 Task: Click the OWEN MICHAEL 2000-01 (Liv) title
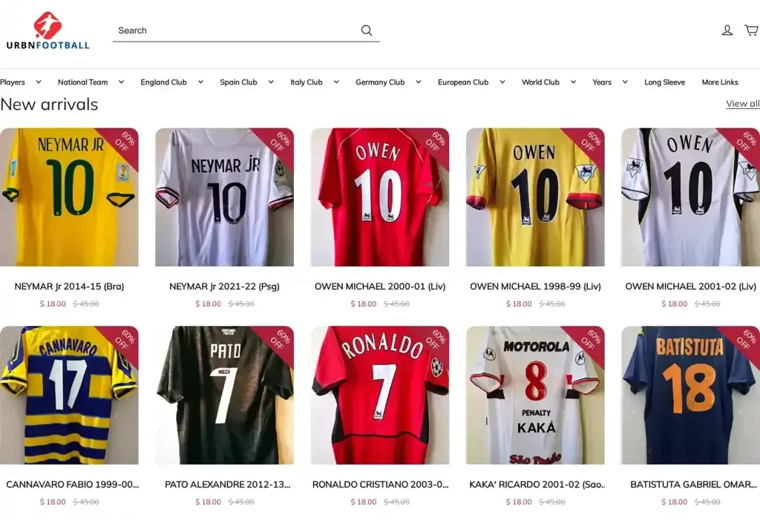tap(380, 286)
